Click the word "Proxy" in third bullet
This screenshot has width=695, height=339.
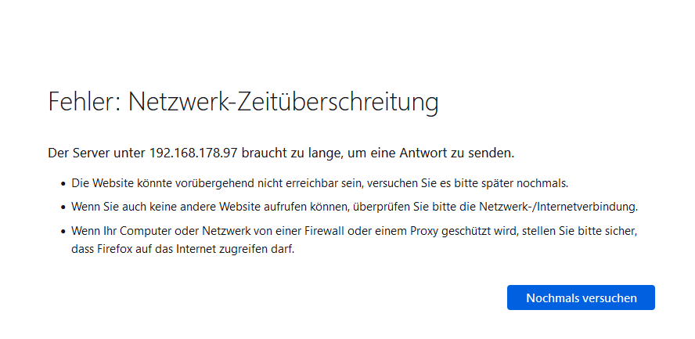coord(423,231)
